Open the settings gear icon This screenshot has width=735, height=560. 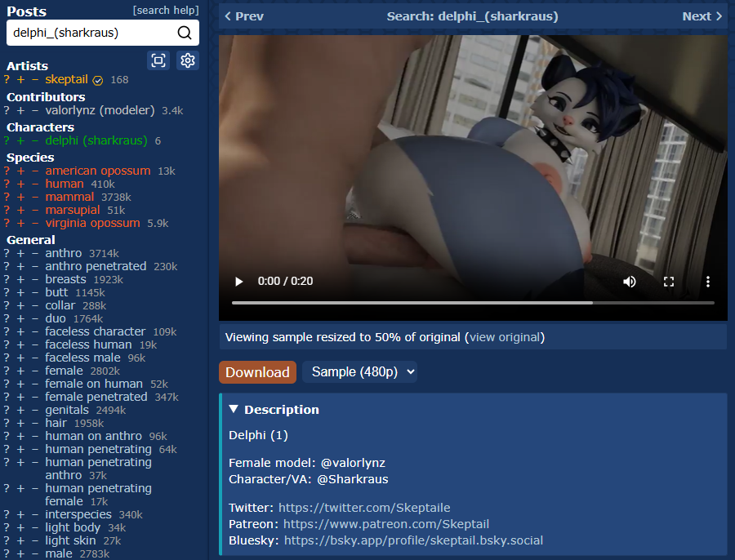(x=188, y=60)
